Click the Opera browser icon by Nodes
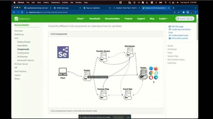The height and width of the screenshot is (119, 213). 151,78
